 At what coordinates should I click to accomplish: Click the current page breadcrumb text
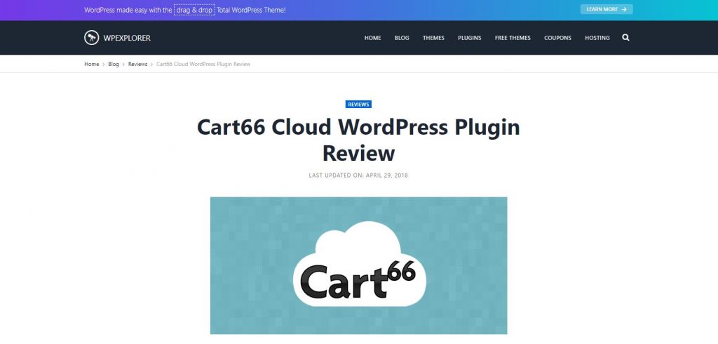203,64
